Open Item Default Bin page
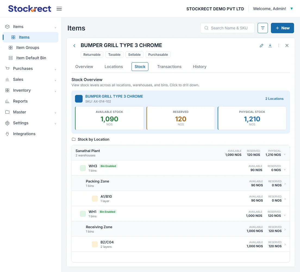300x272 pixels. [x=31, y=58]
